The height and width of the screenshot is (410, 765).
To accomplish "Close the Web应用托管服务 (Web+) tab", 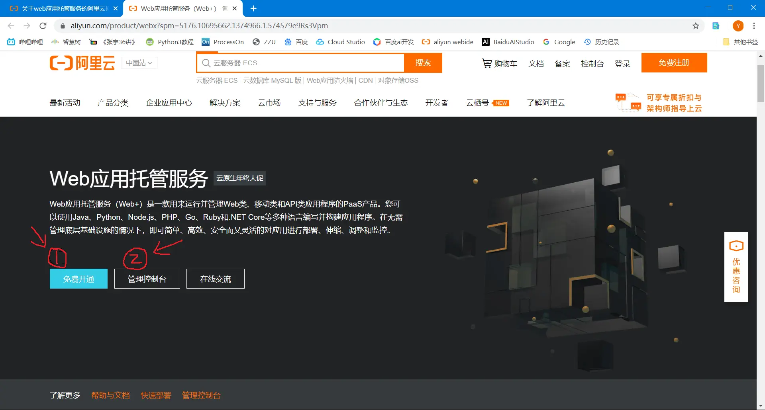I will pos(235,8).
